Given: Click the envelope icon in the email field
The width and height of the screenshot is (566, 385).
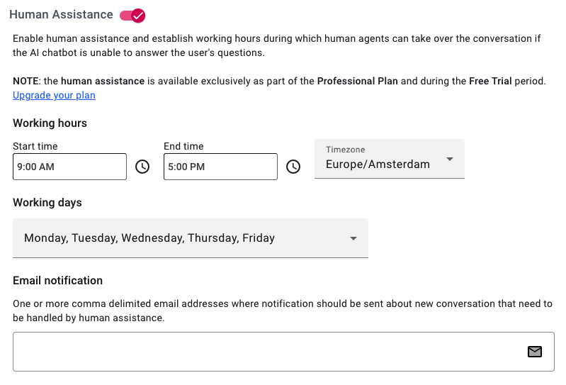Looking at the screenshot, I should (535, 352).
